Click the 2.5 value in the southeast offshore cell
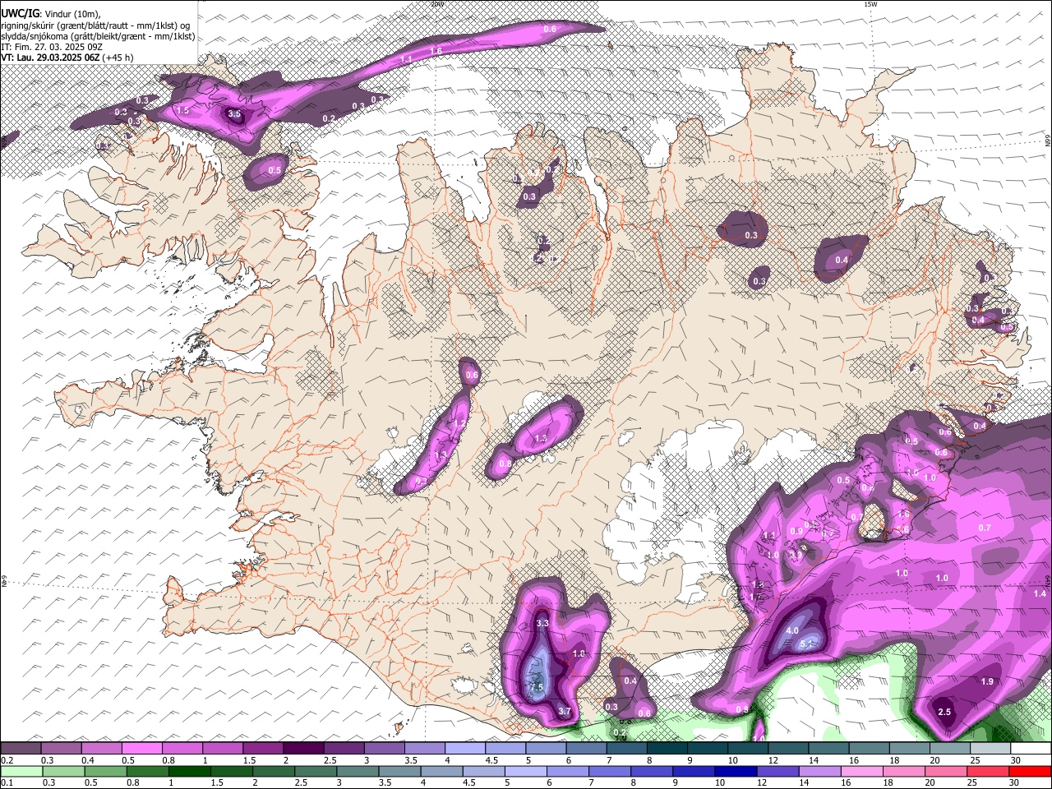 click(x=944, y=712)
